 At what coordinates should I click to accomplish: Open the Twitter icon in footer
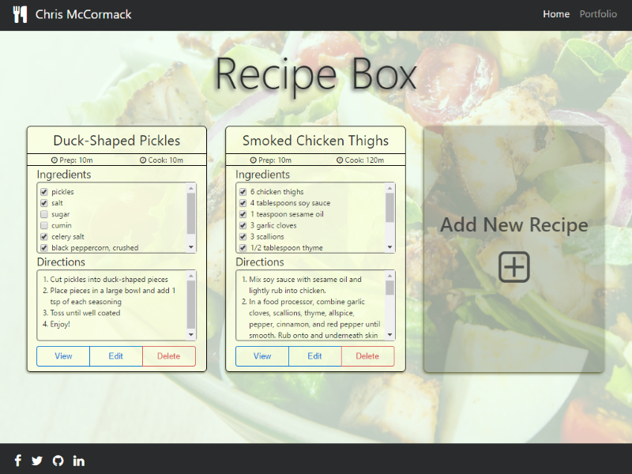pyautogui.click(x=37, y=461)
